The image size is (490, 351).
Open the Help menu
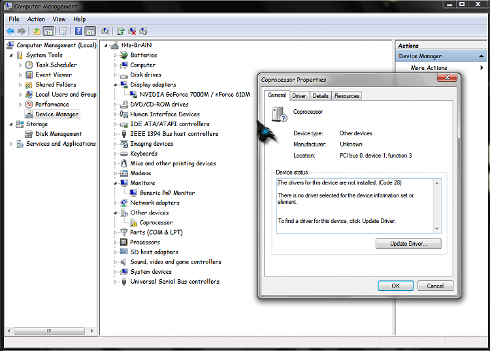79,19
